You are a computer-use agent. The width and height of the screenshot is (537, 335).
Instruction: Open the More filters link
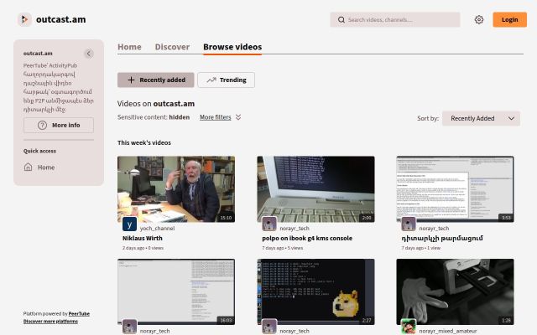point(216,117)
